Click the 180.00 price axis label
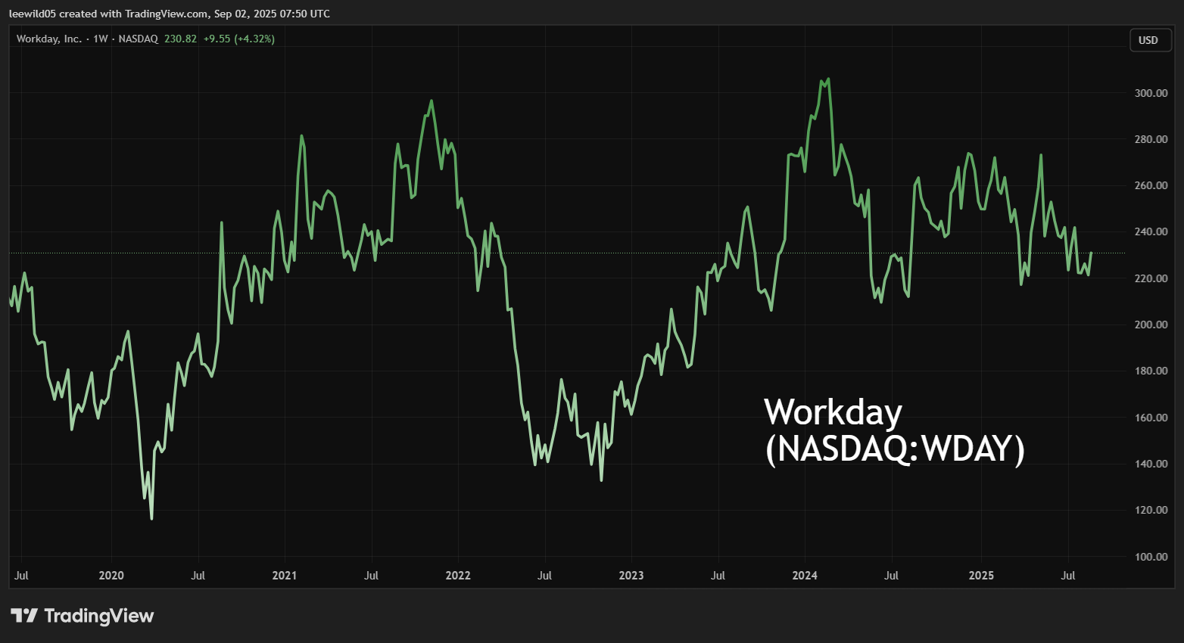Image resolution: width=1184 pixels, height=643 pixels. click(1151, 371)
